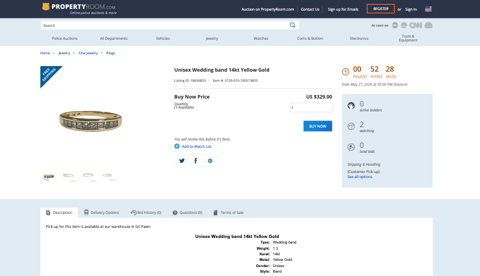Click the REGISTER button
Viewport: 480px width, 276px height.
coord(381,9)
